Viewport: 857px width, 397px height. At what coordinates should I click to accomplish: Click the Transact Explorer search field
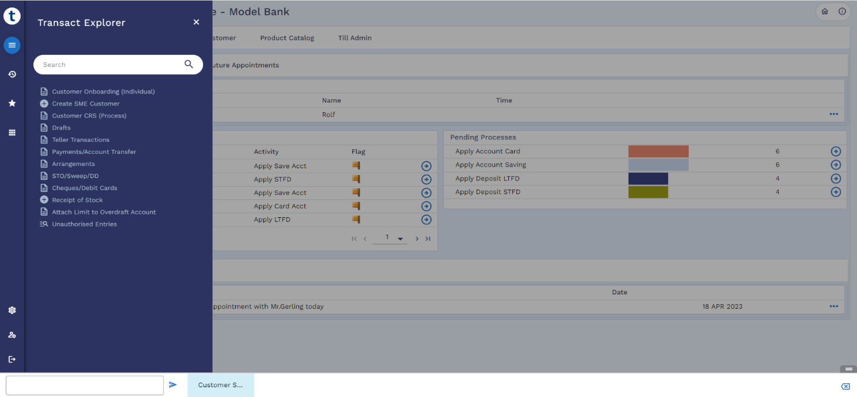pos(110,65)
